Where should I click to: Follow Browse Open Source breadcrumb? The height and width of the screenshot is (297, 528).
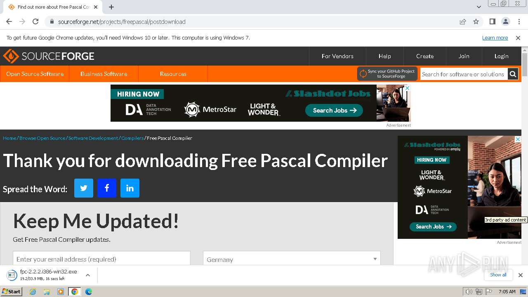(x=42, y=138)
